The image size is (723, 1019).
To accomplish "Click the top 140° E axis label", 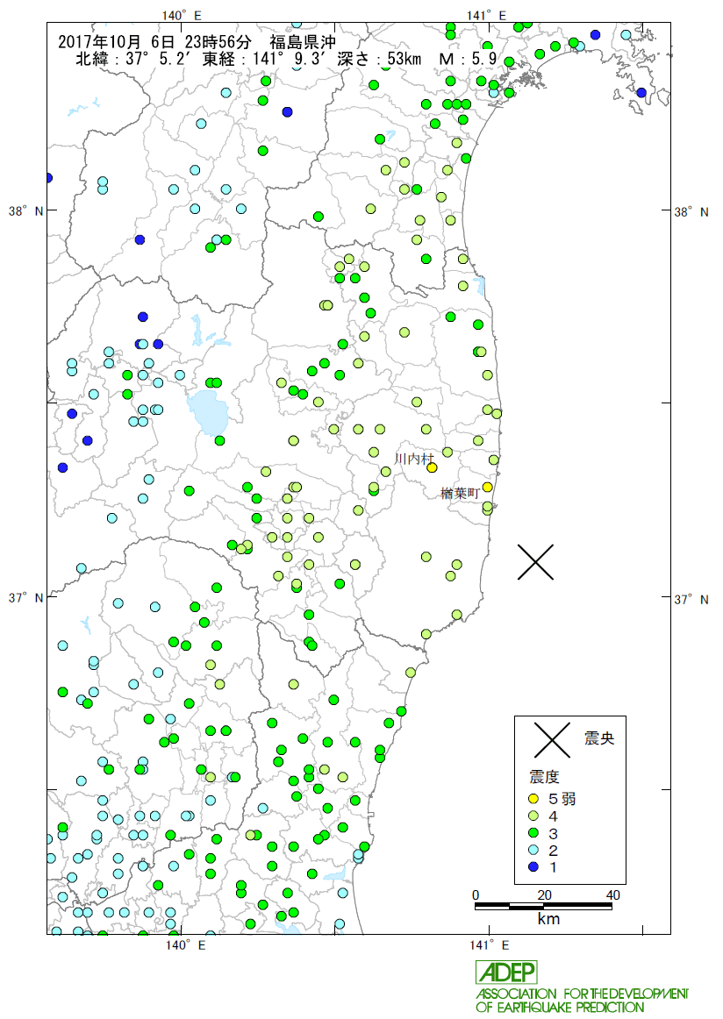I will click(x=182, y=16).
